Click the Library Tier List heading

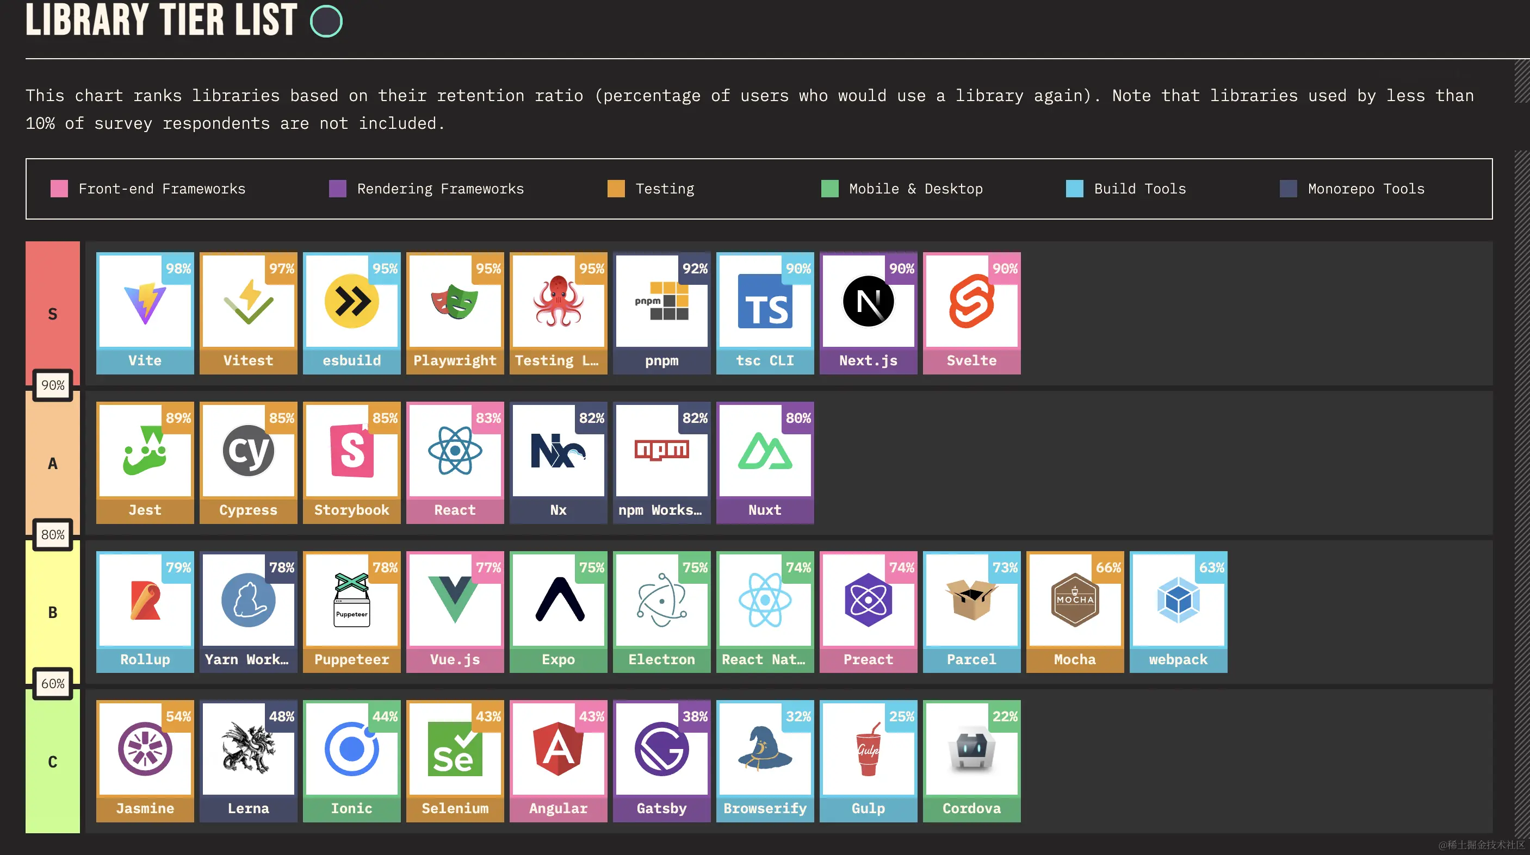pyautogui.click(x=161, y=20)
